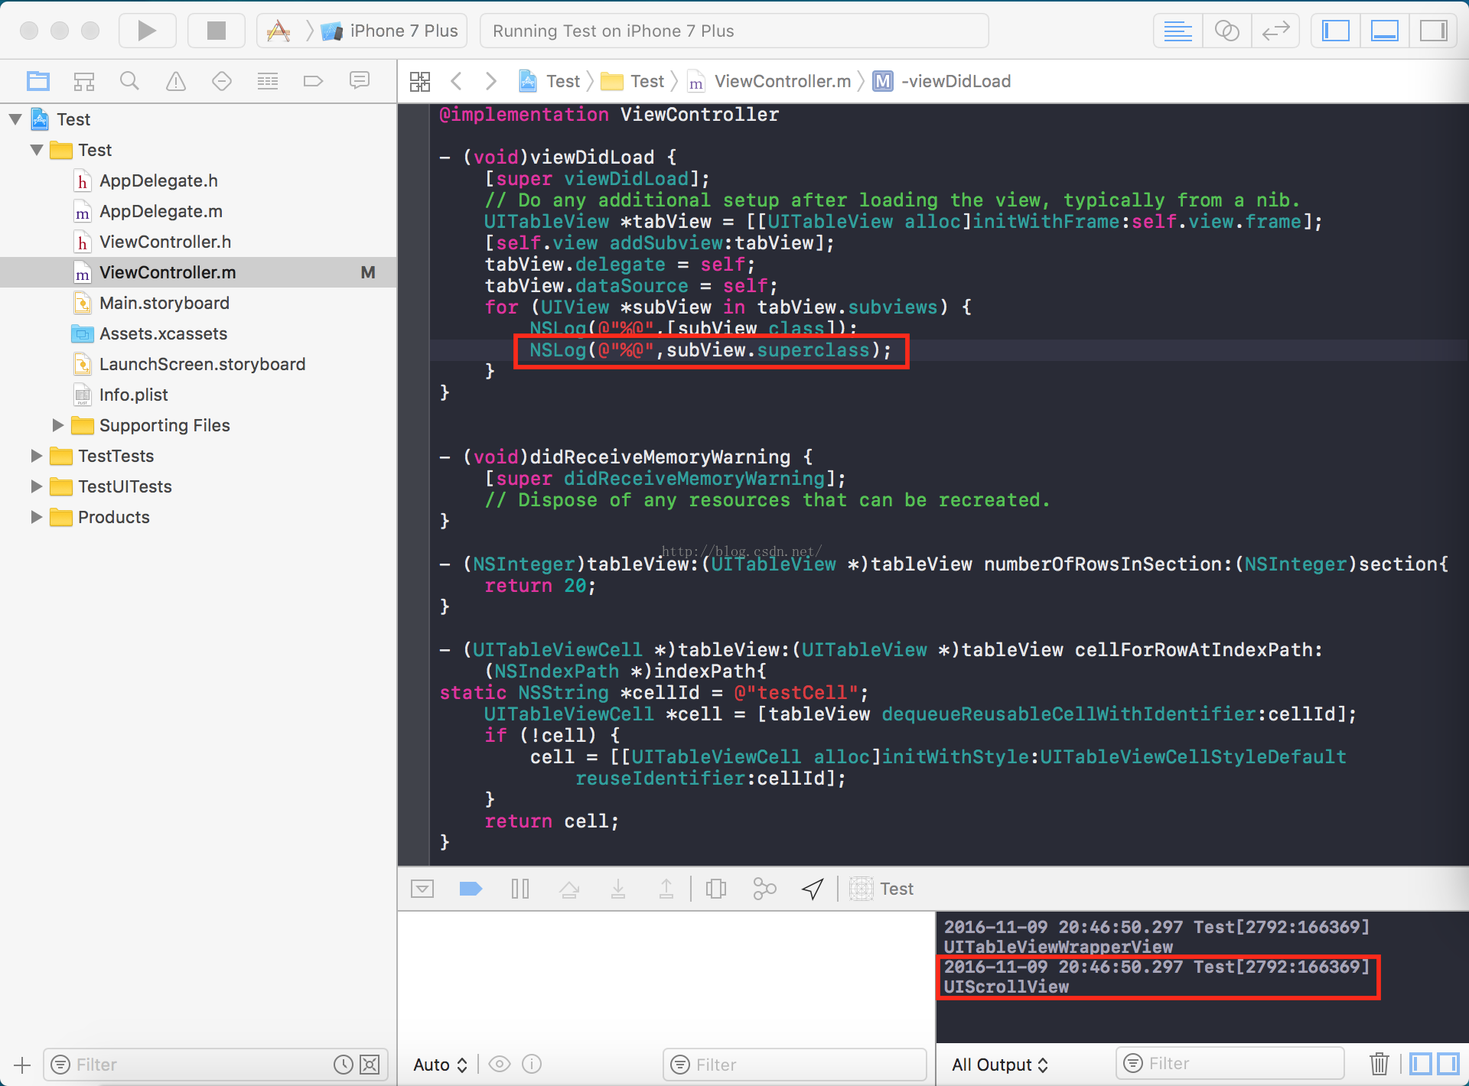The image size is (1469, 1086).
Task: Open the related items grid menu
Action: (420, 81)
